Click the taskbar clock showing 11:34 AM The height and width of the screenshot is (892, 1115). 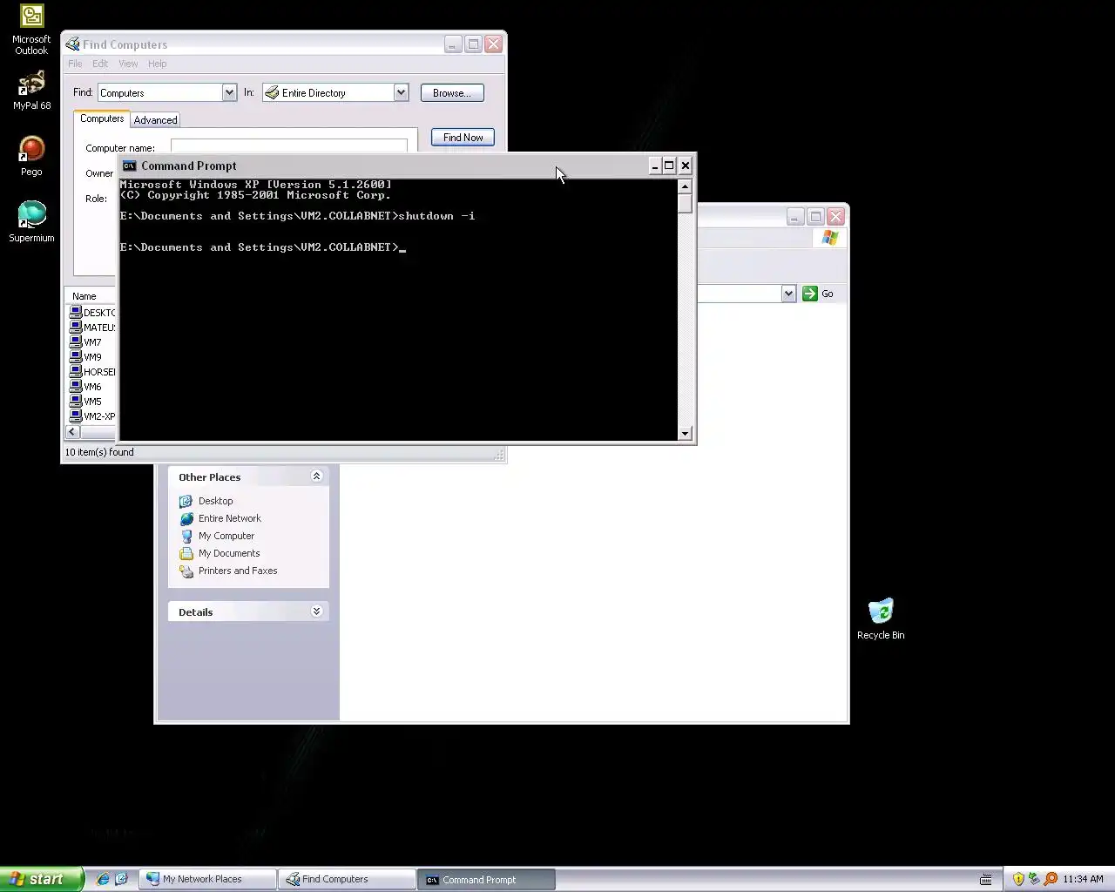coord(1083,879)
